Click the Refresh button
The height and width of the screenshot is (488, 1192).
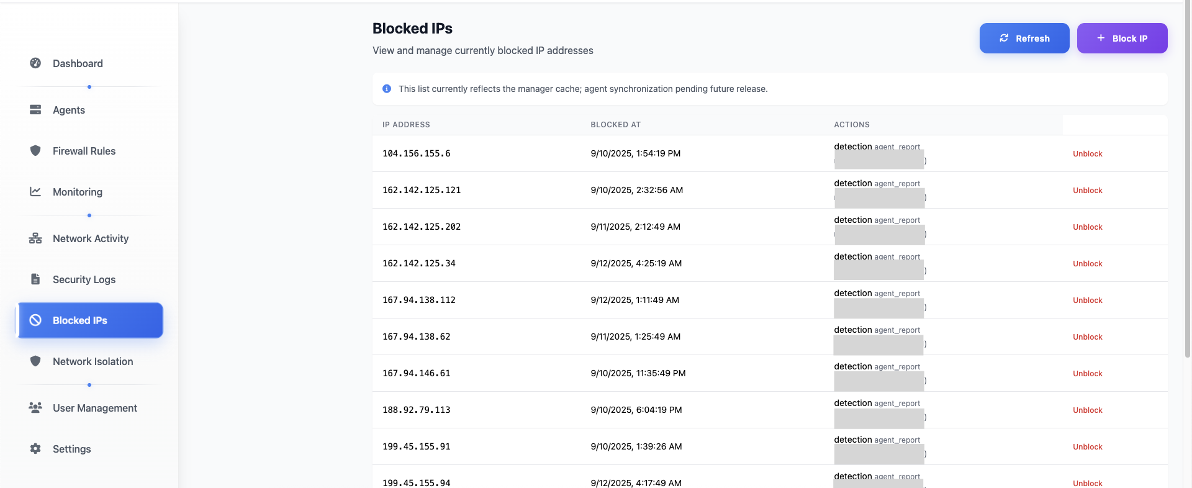pos(1024,38)
